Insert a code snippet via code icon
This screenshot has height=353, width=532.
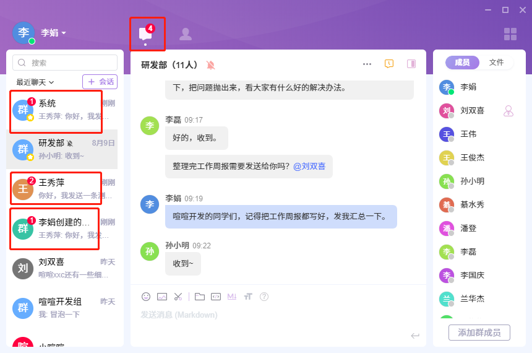[215, 297]
